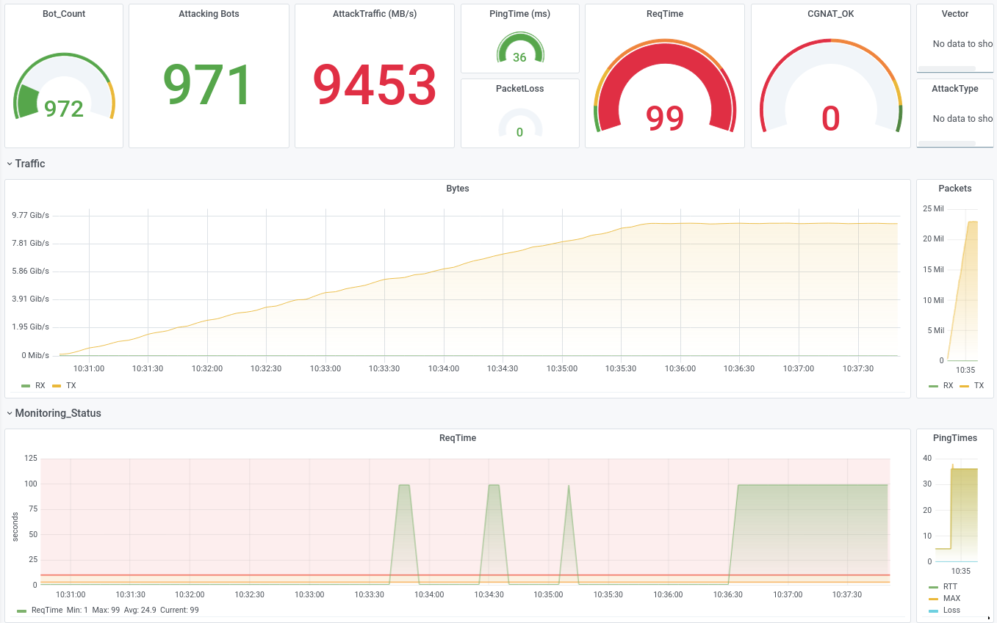The height and width of the screenshot is (623, 997).
Task: Open the Bot_Count panel title menu
Action: pos(64,14)
